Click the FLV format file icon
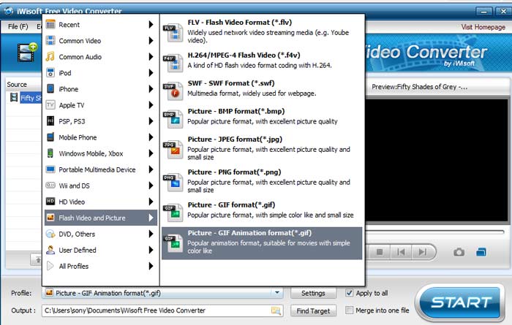This screenshot has height=325, width=512. click(173, 33)
